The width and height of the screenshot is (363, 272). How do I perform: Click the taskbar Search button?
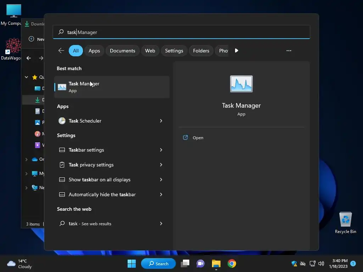[x=158, y=263]
